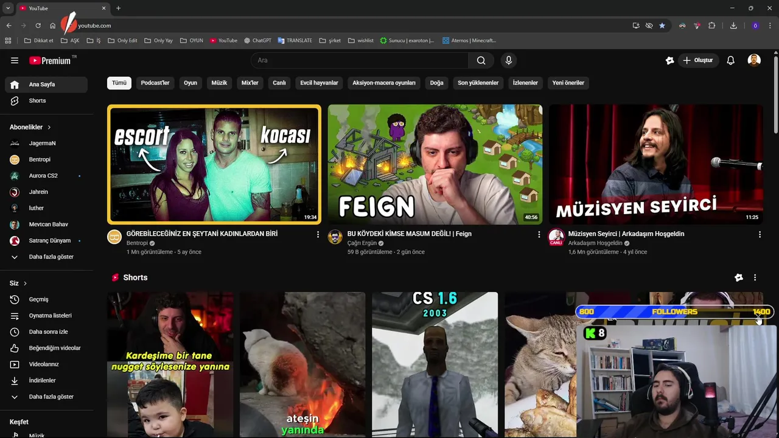The image size is (779, 438).
Task: Open options for the Feign video
Action: coord(539,234)
